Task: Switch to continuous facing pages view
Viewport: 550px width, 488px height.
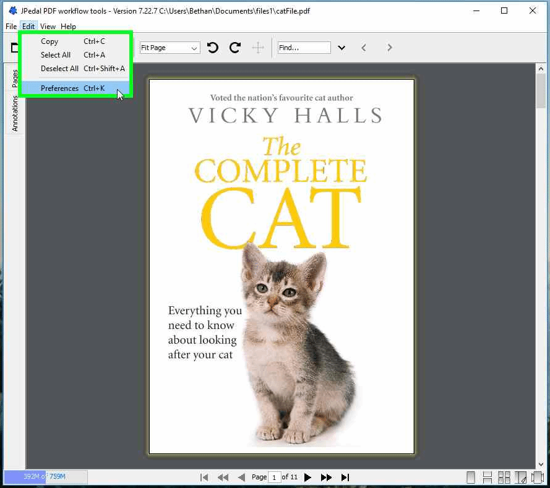Action: point(504,477)
